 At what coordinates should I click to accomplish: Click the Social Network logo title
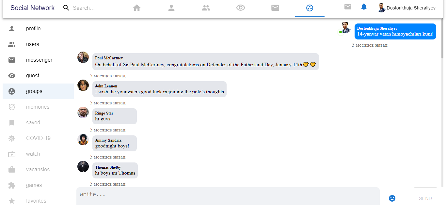click(33, 8)
